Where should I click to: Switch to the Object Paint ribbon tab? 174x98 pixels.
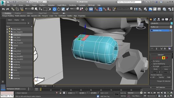point(42,13)
